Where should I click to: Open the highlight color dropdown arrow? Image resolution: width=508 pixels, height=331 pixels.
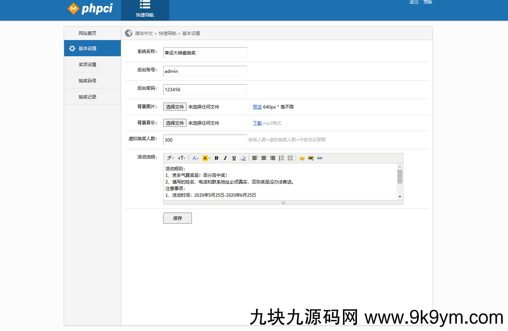[209, 158]
